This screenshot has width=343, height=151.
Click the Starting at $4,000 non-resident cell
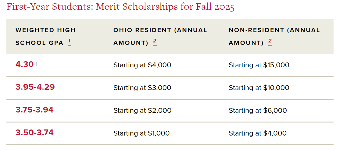click(258, 133)
